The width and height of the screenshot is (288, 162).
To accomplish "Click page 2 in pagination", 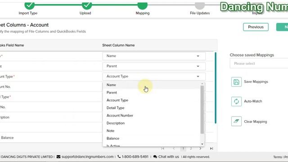I will 191,148.
